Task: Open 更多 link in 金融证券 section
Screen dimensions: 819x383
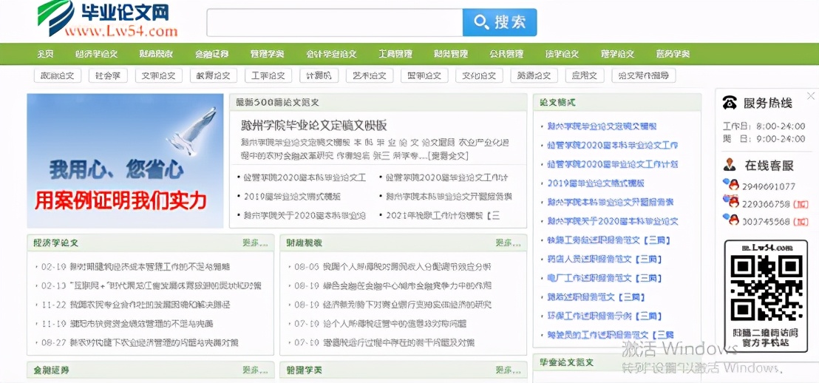Action: pyautogui.click(x=256, y=370)
